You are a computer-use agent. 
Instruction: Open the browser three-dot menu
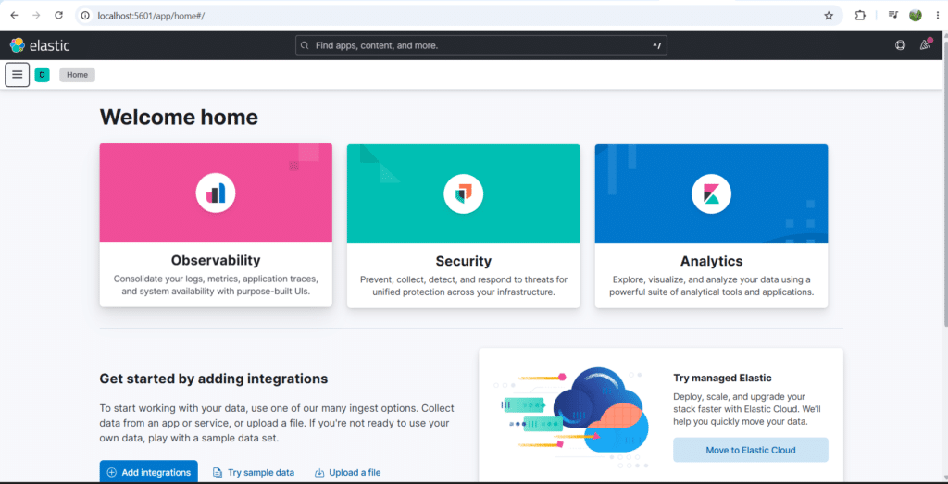[937, 15]
